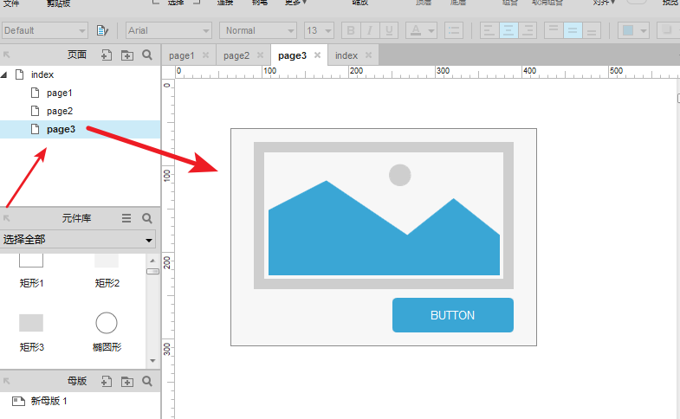The image size is (680, 419).
Task: Align text to bottom vertically
Action: (x=592, y=30)
